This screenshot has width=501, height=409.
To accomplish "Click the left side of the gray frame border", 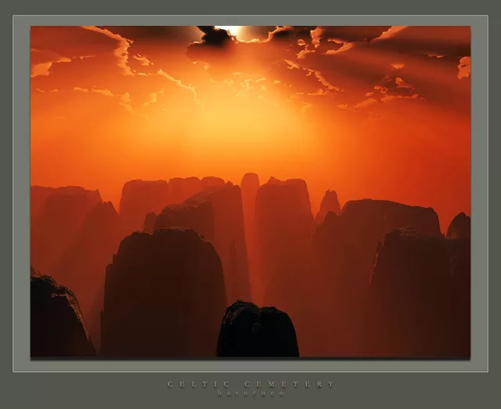I will pos(22,196).
